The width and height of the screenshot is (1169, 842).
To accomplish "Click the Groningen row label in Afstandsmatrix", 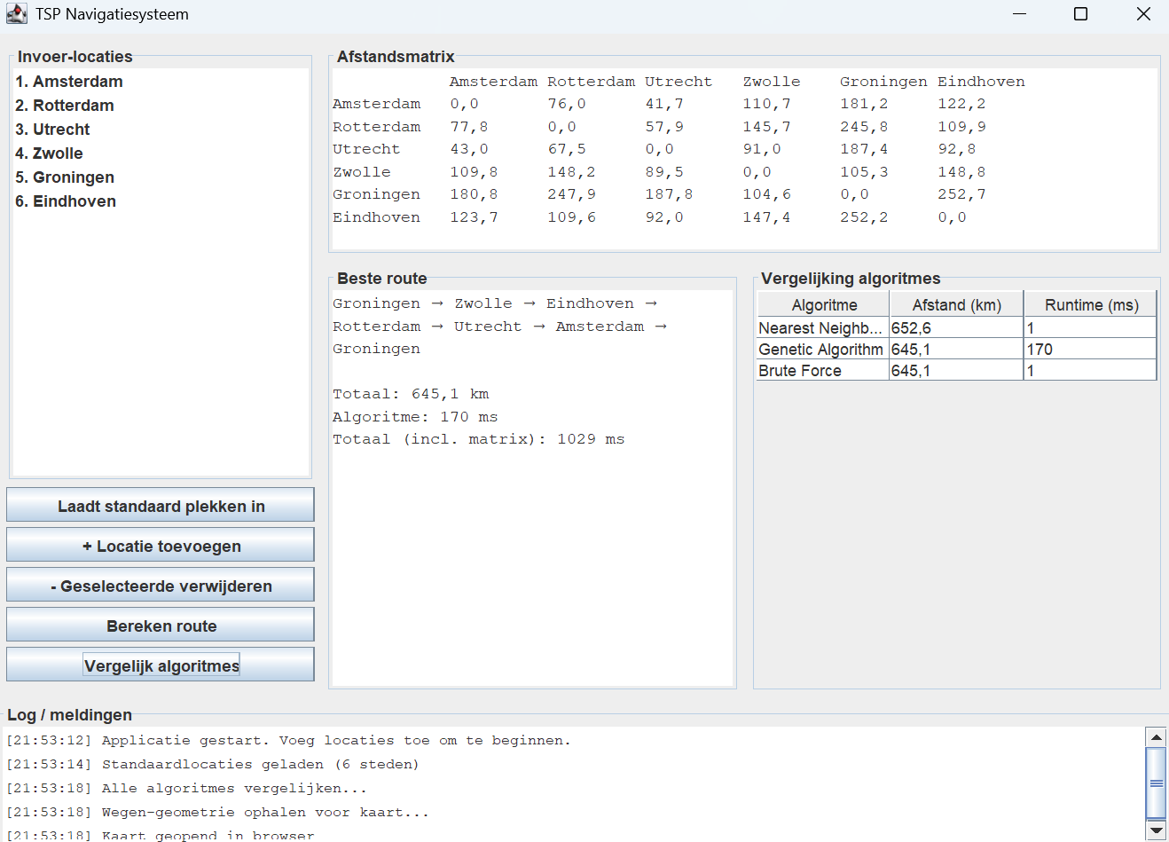I will (377, 194).
